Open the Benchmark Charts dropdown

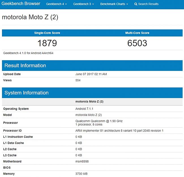(x=114, y=4)
